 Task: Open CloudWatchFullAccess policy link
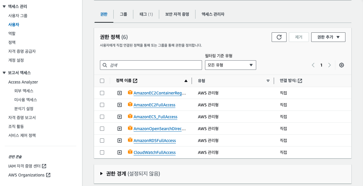(x=155, y=152)
